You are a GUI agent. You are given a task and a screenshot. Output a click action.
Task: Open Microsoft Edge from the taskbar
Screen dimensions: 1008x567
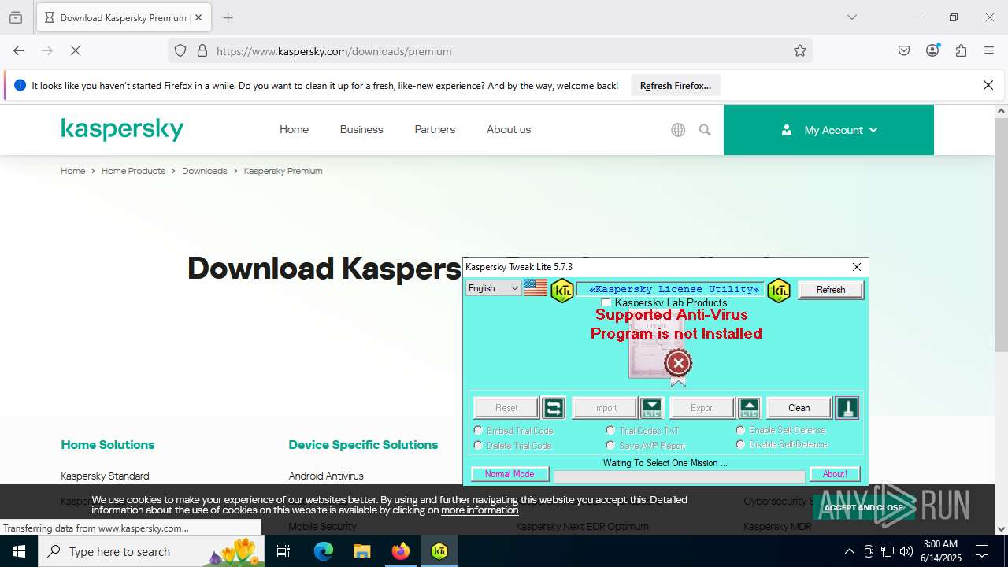coord(324,551)
